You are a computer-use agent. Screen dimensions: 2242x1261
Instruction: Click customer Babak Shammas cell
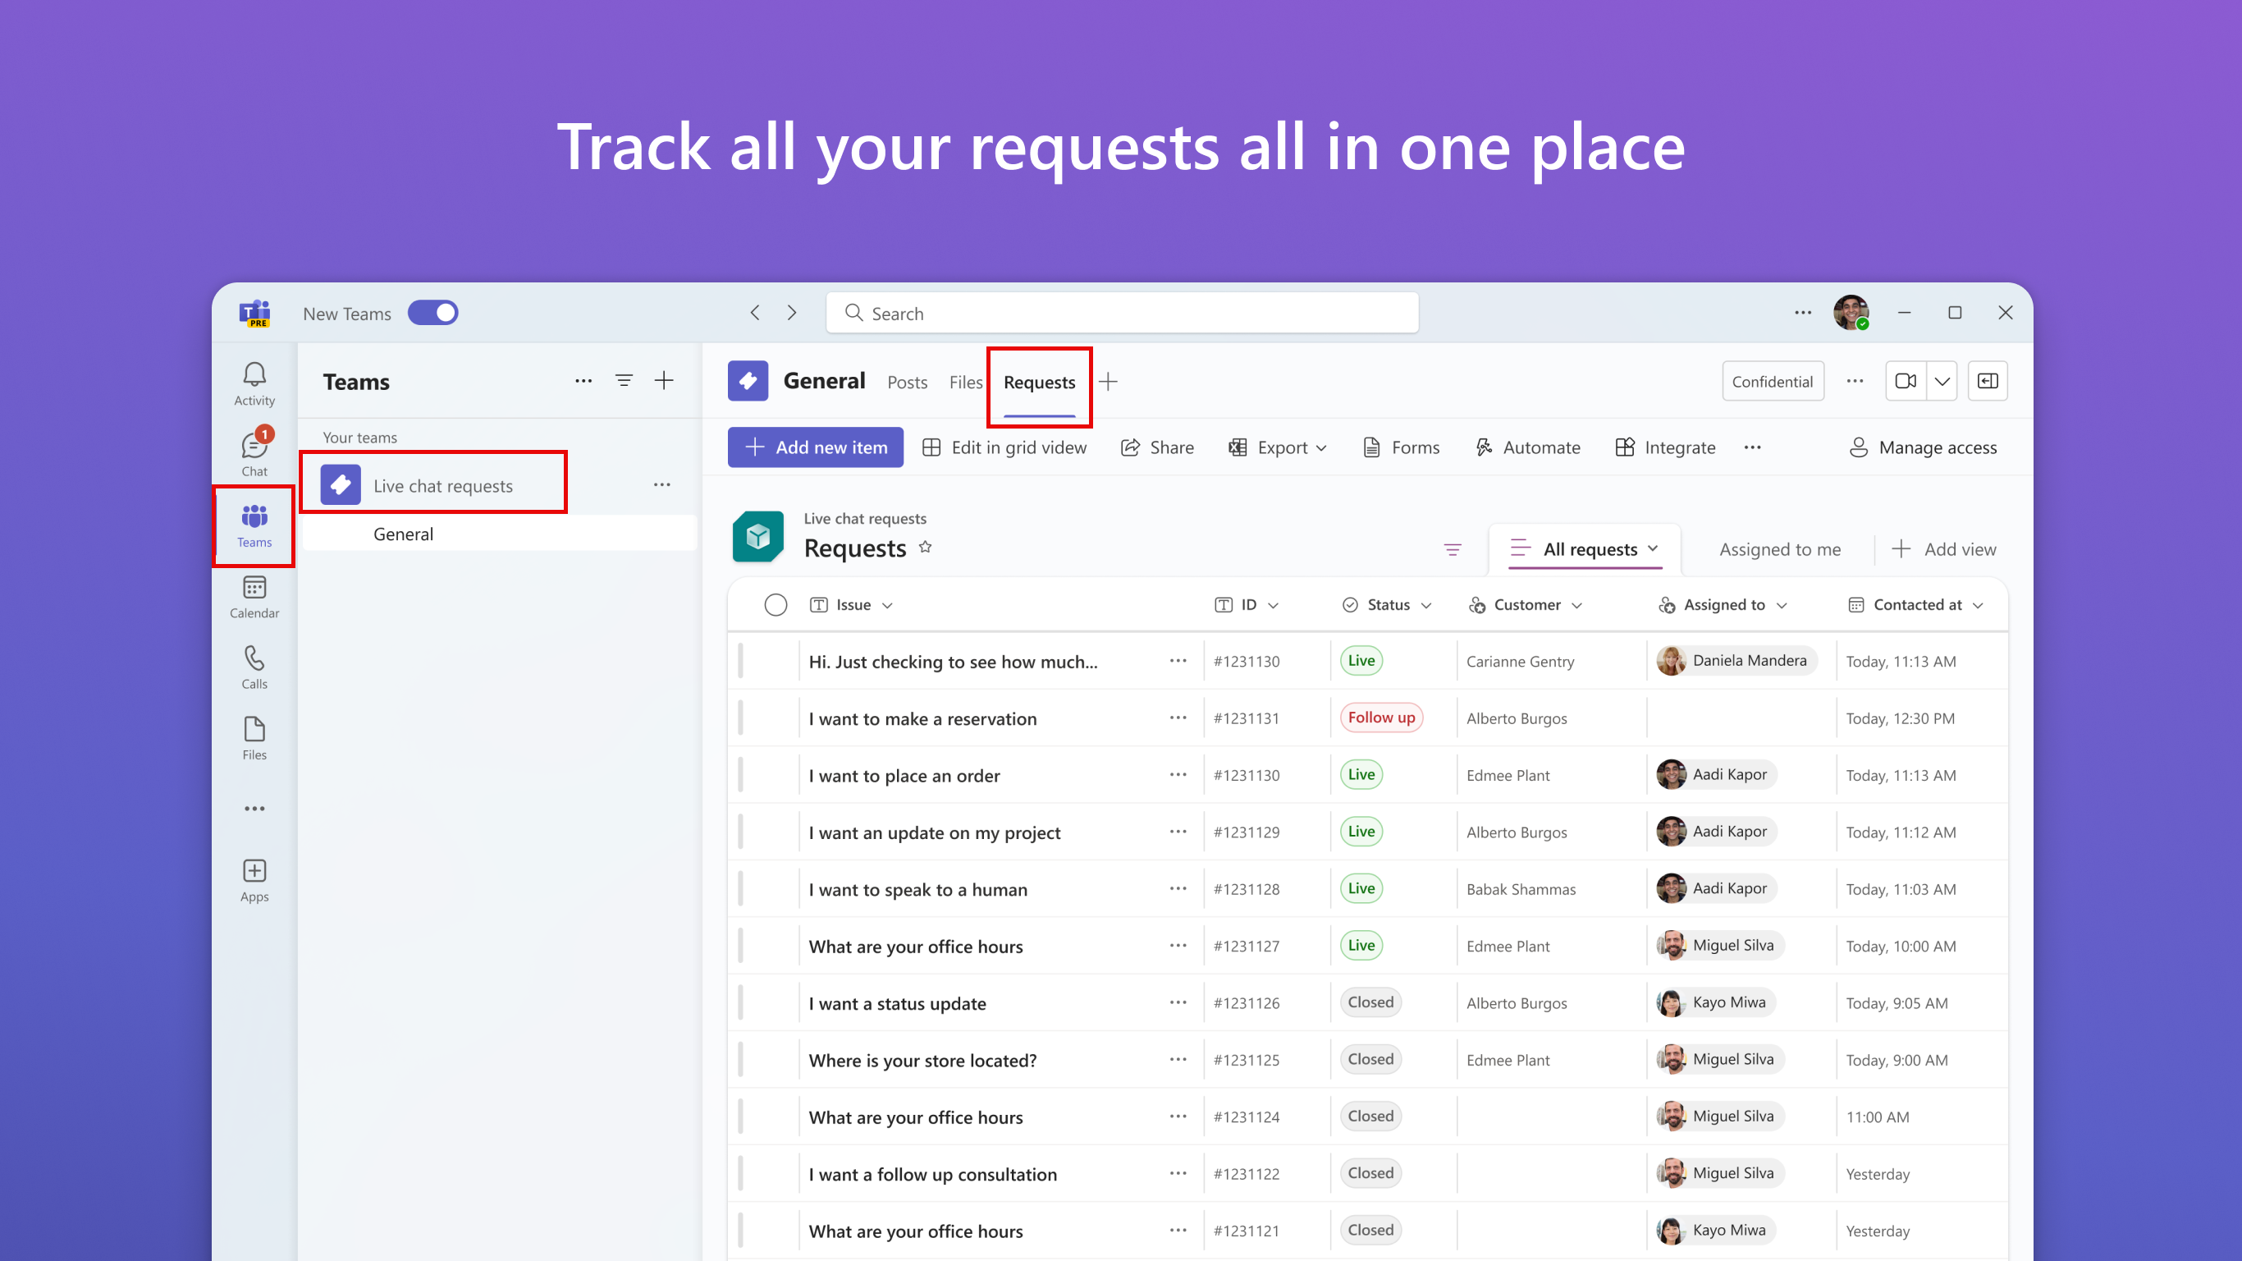1520,889
